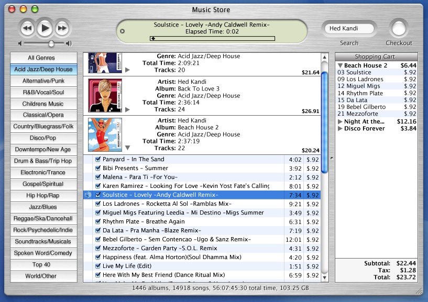Click the scroll up arrow in album list
428x302 pixels.
pos(324,57)
